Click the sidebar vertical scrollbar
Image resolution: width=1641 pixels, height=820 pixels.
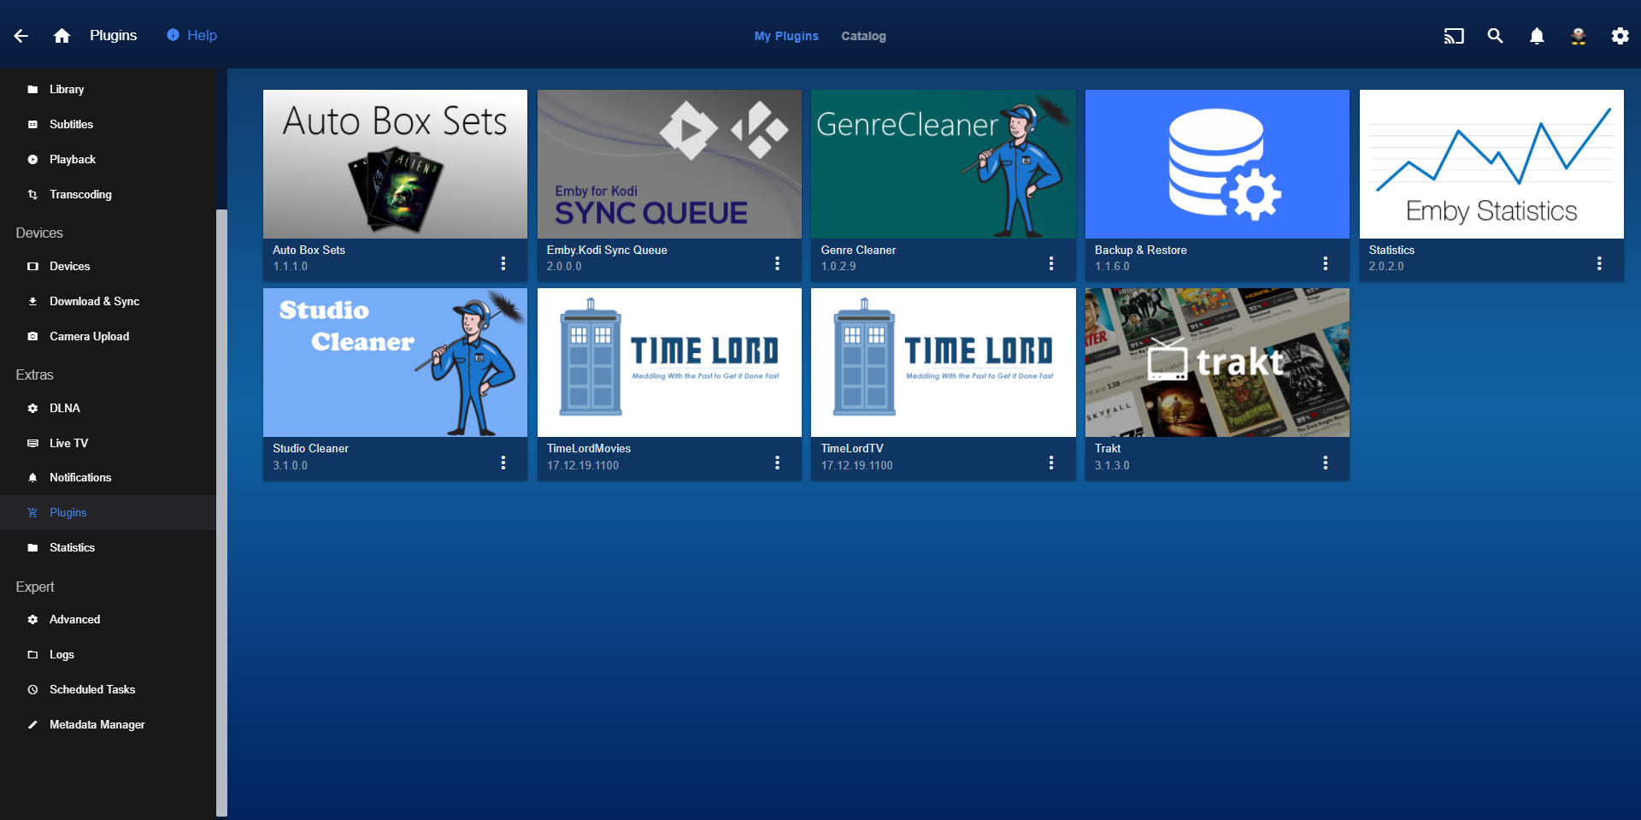point(221,513)
